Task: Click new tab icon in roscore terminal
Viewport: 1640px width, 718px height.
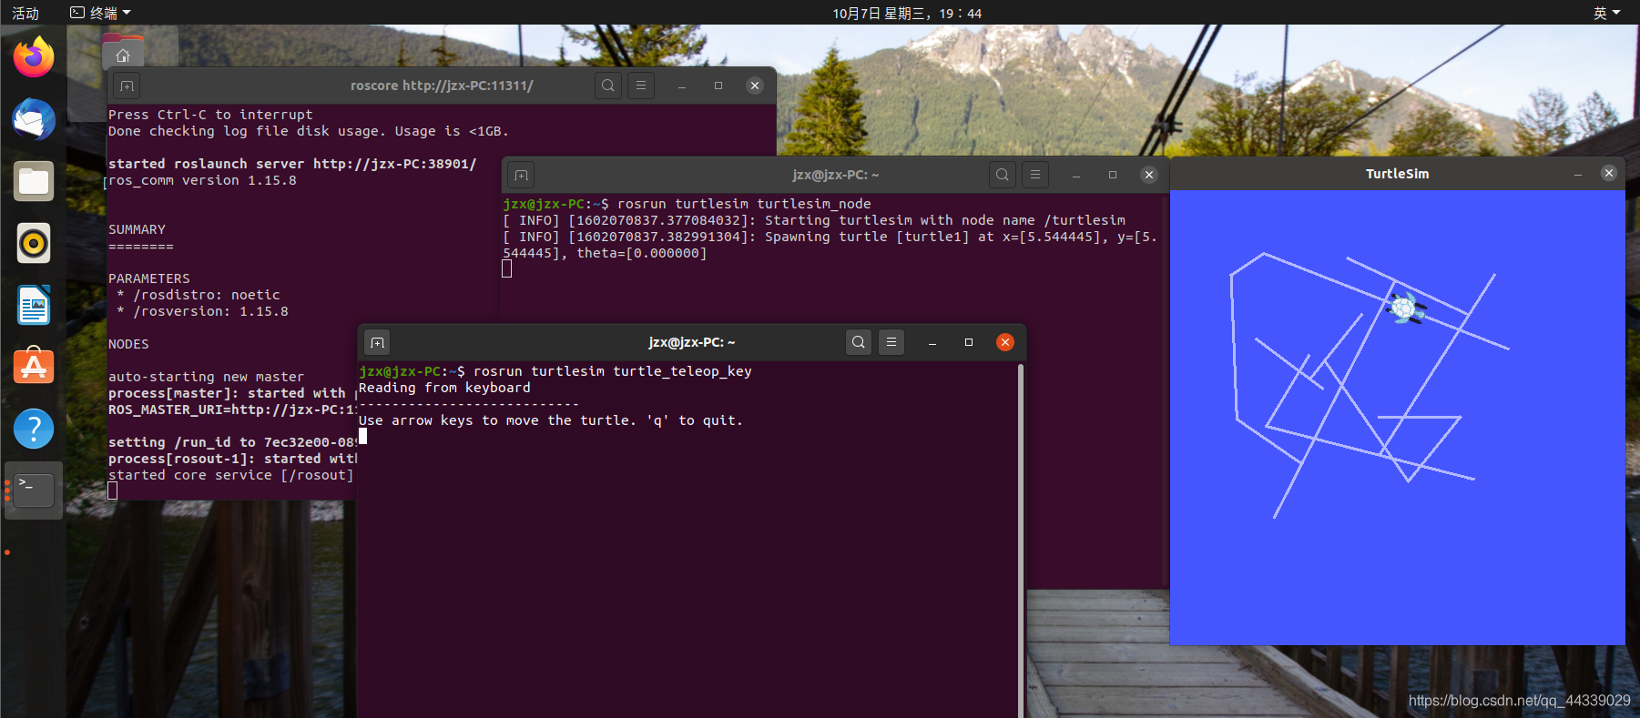Action: pyautogui.click(x=127, y=86)
